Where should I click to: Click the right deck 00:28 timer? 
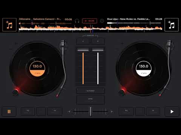tap(159, 19)
